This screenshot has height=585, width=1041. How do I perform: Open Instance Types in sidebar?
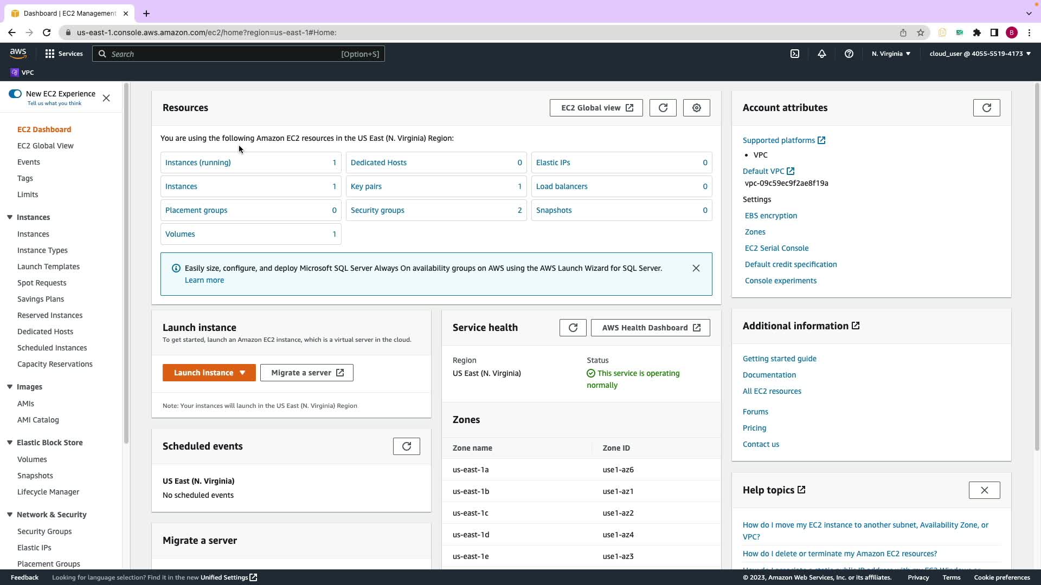point(42,250)
